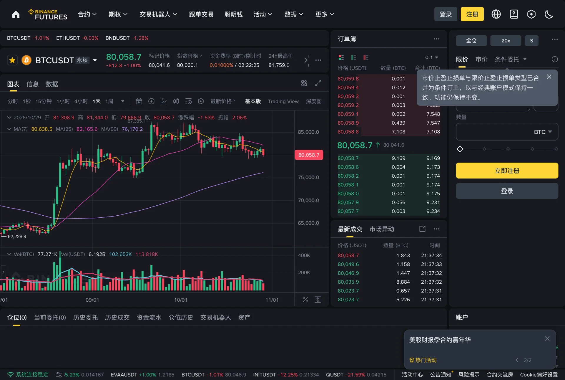565x380 pixels.
Task: Open BTCUSDT pair selector dropdown
Action: pyautogui.click(x=95, y=60)
